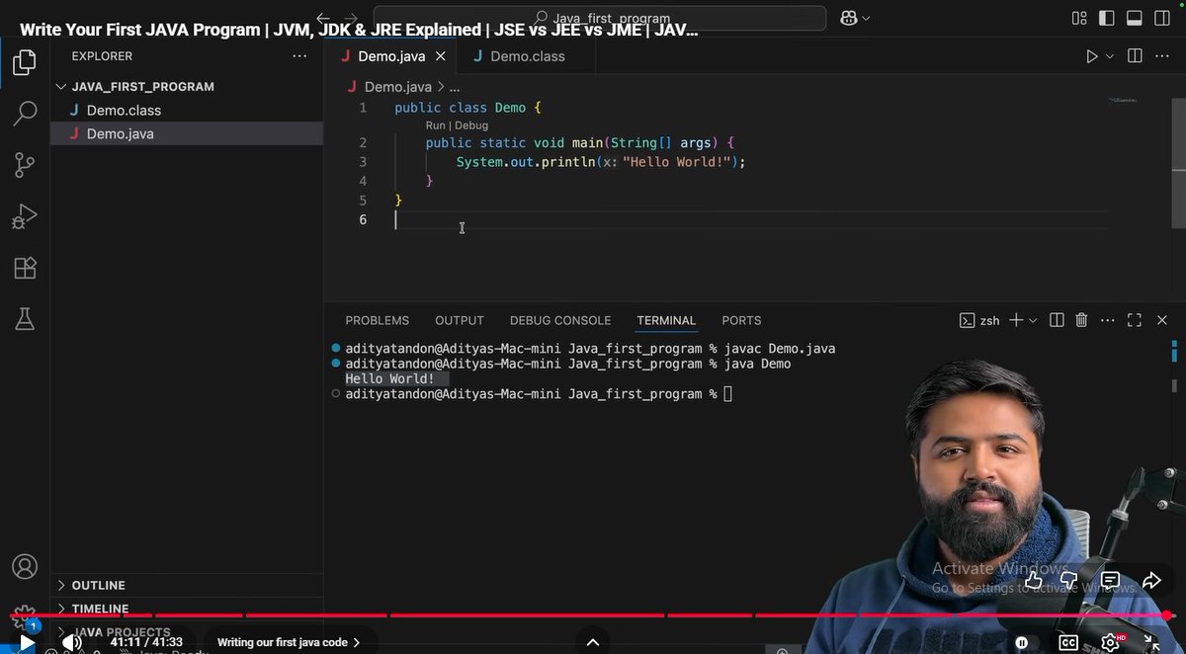Viewport: 1186px width, 654px height.
Task: Click the zsh terminal shell label
Action: click(x=980, y=320)
